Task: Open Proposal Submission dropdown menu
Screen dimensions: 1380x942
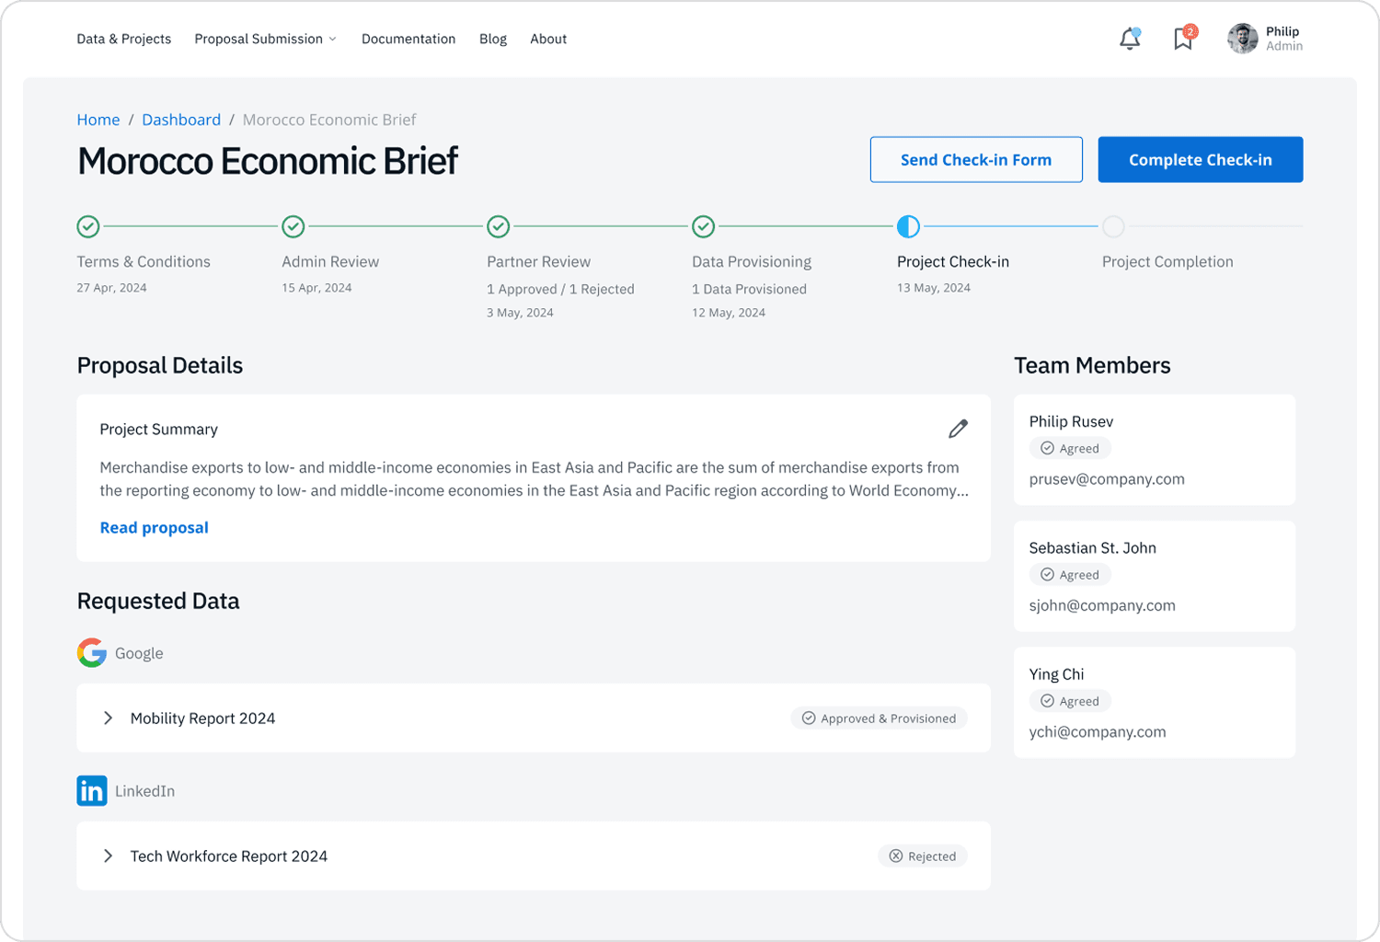Action: pos(265,39)
